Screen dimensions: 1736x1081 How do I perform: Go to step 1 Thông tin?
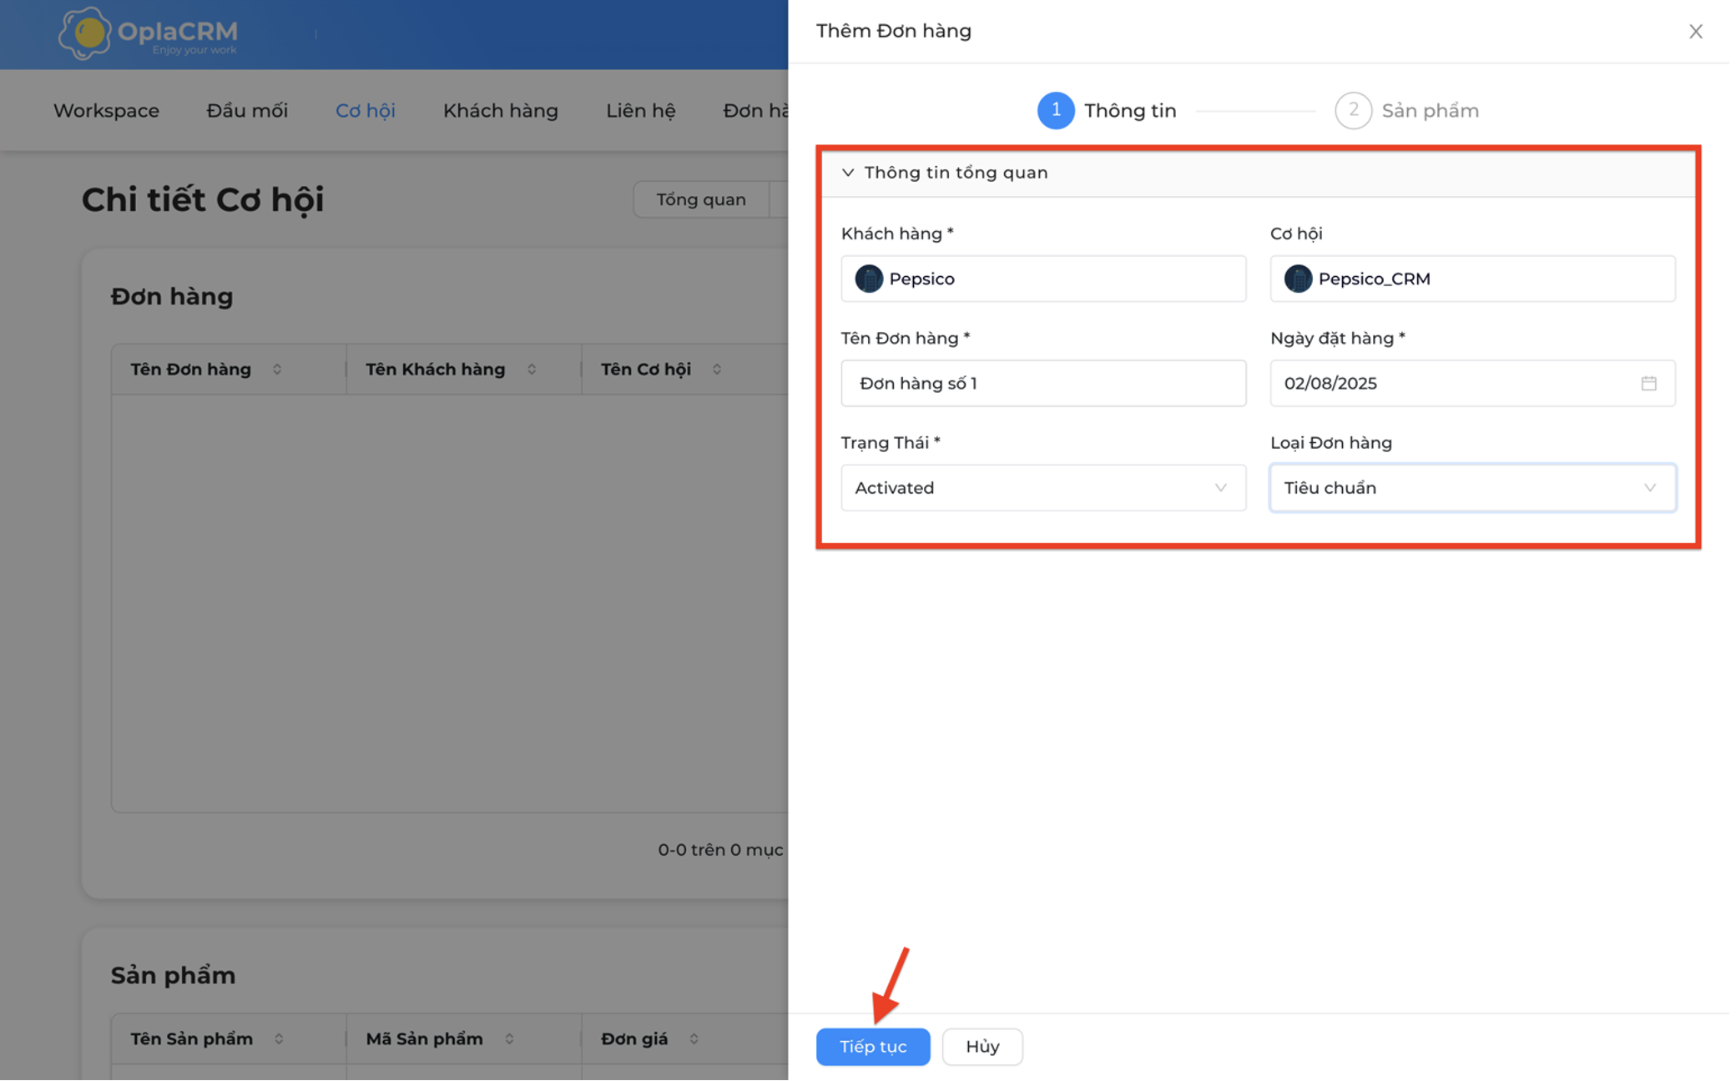click(x=1107, y=110)
